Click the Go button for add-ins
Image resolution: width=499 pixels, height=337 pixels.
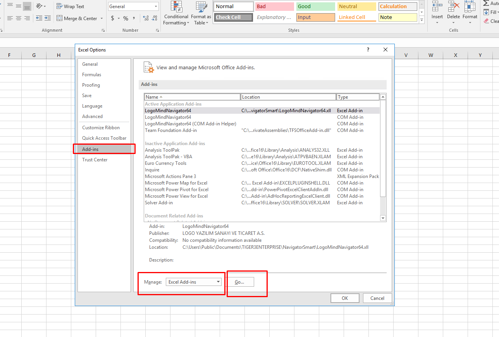(x=241, y=282)
